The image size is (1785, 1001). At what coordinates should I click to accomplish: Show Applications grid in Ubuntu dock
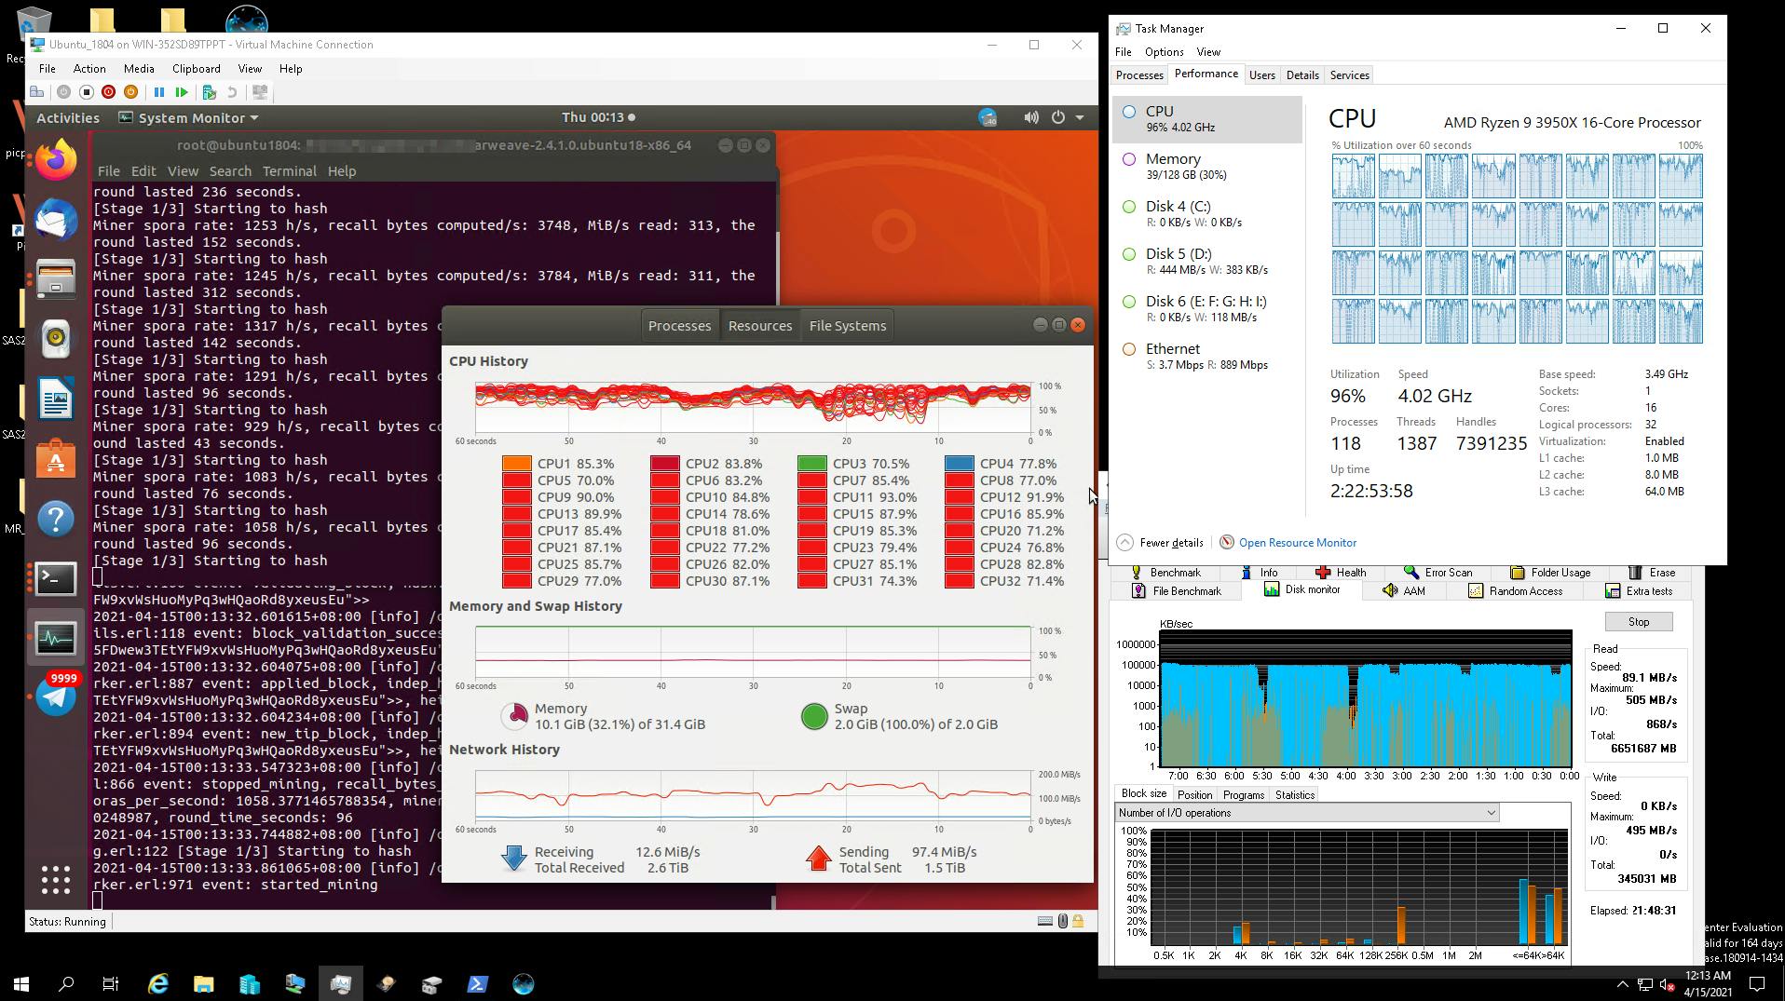pyautogui.click(x=56, y=879)
